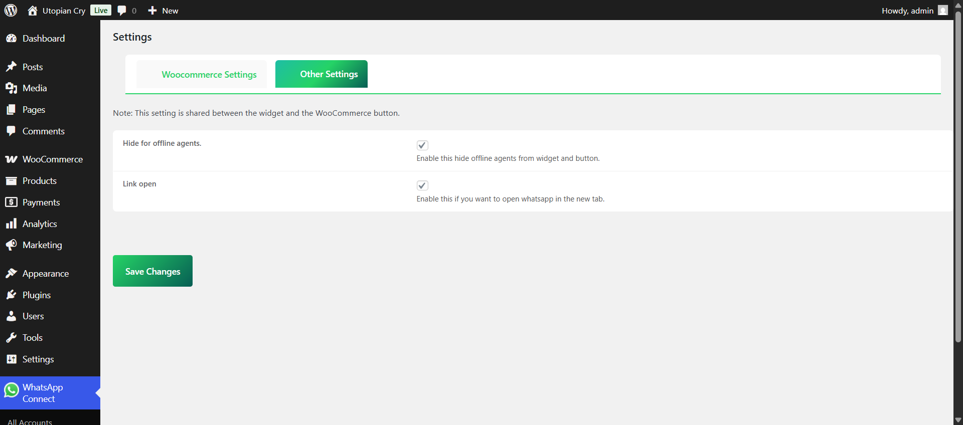Click the Plugins plug icon
The image size is (963, 425).
[x=11, y=295]
